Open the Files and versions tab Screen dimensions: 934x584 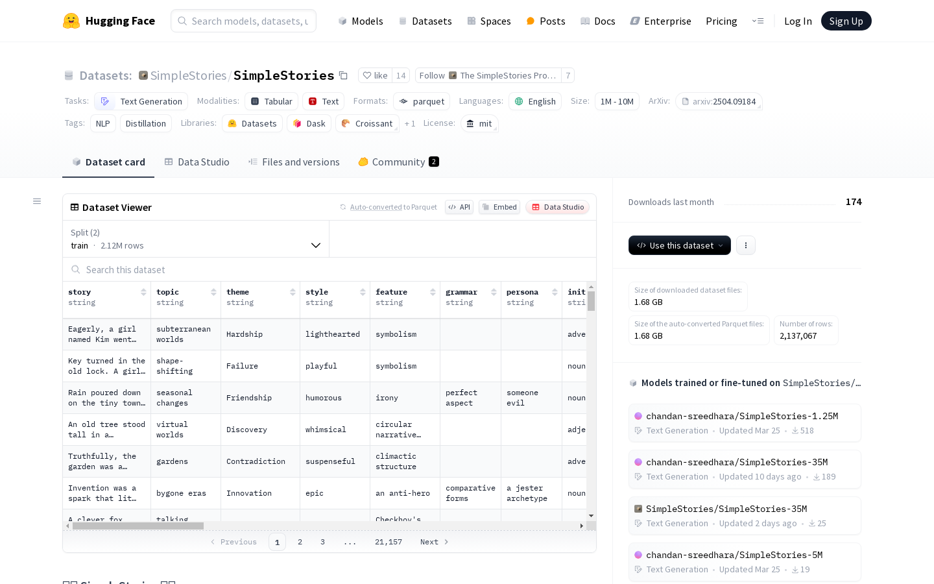coord(294,162)
